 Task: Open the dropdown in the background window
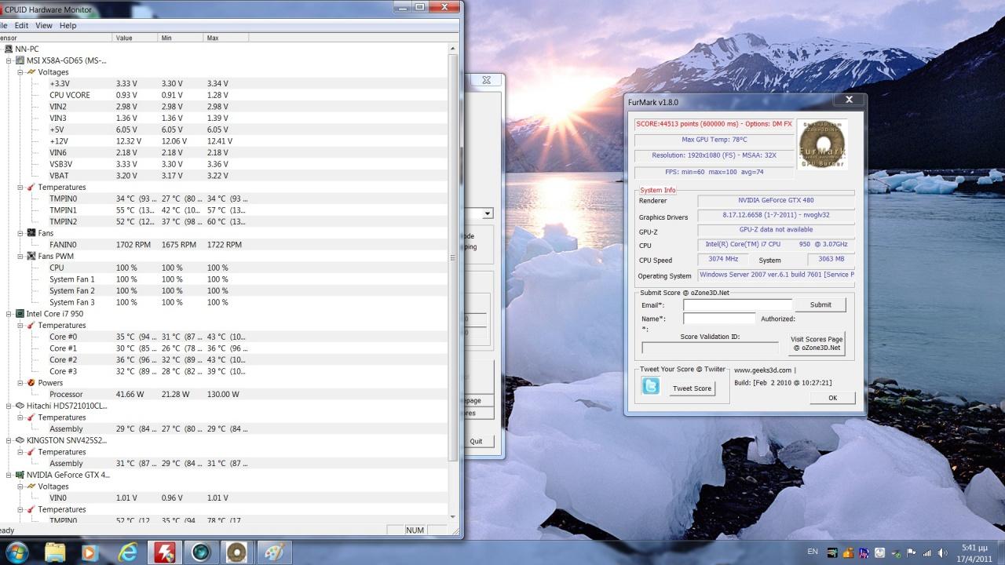(x=488, y=213)
